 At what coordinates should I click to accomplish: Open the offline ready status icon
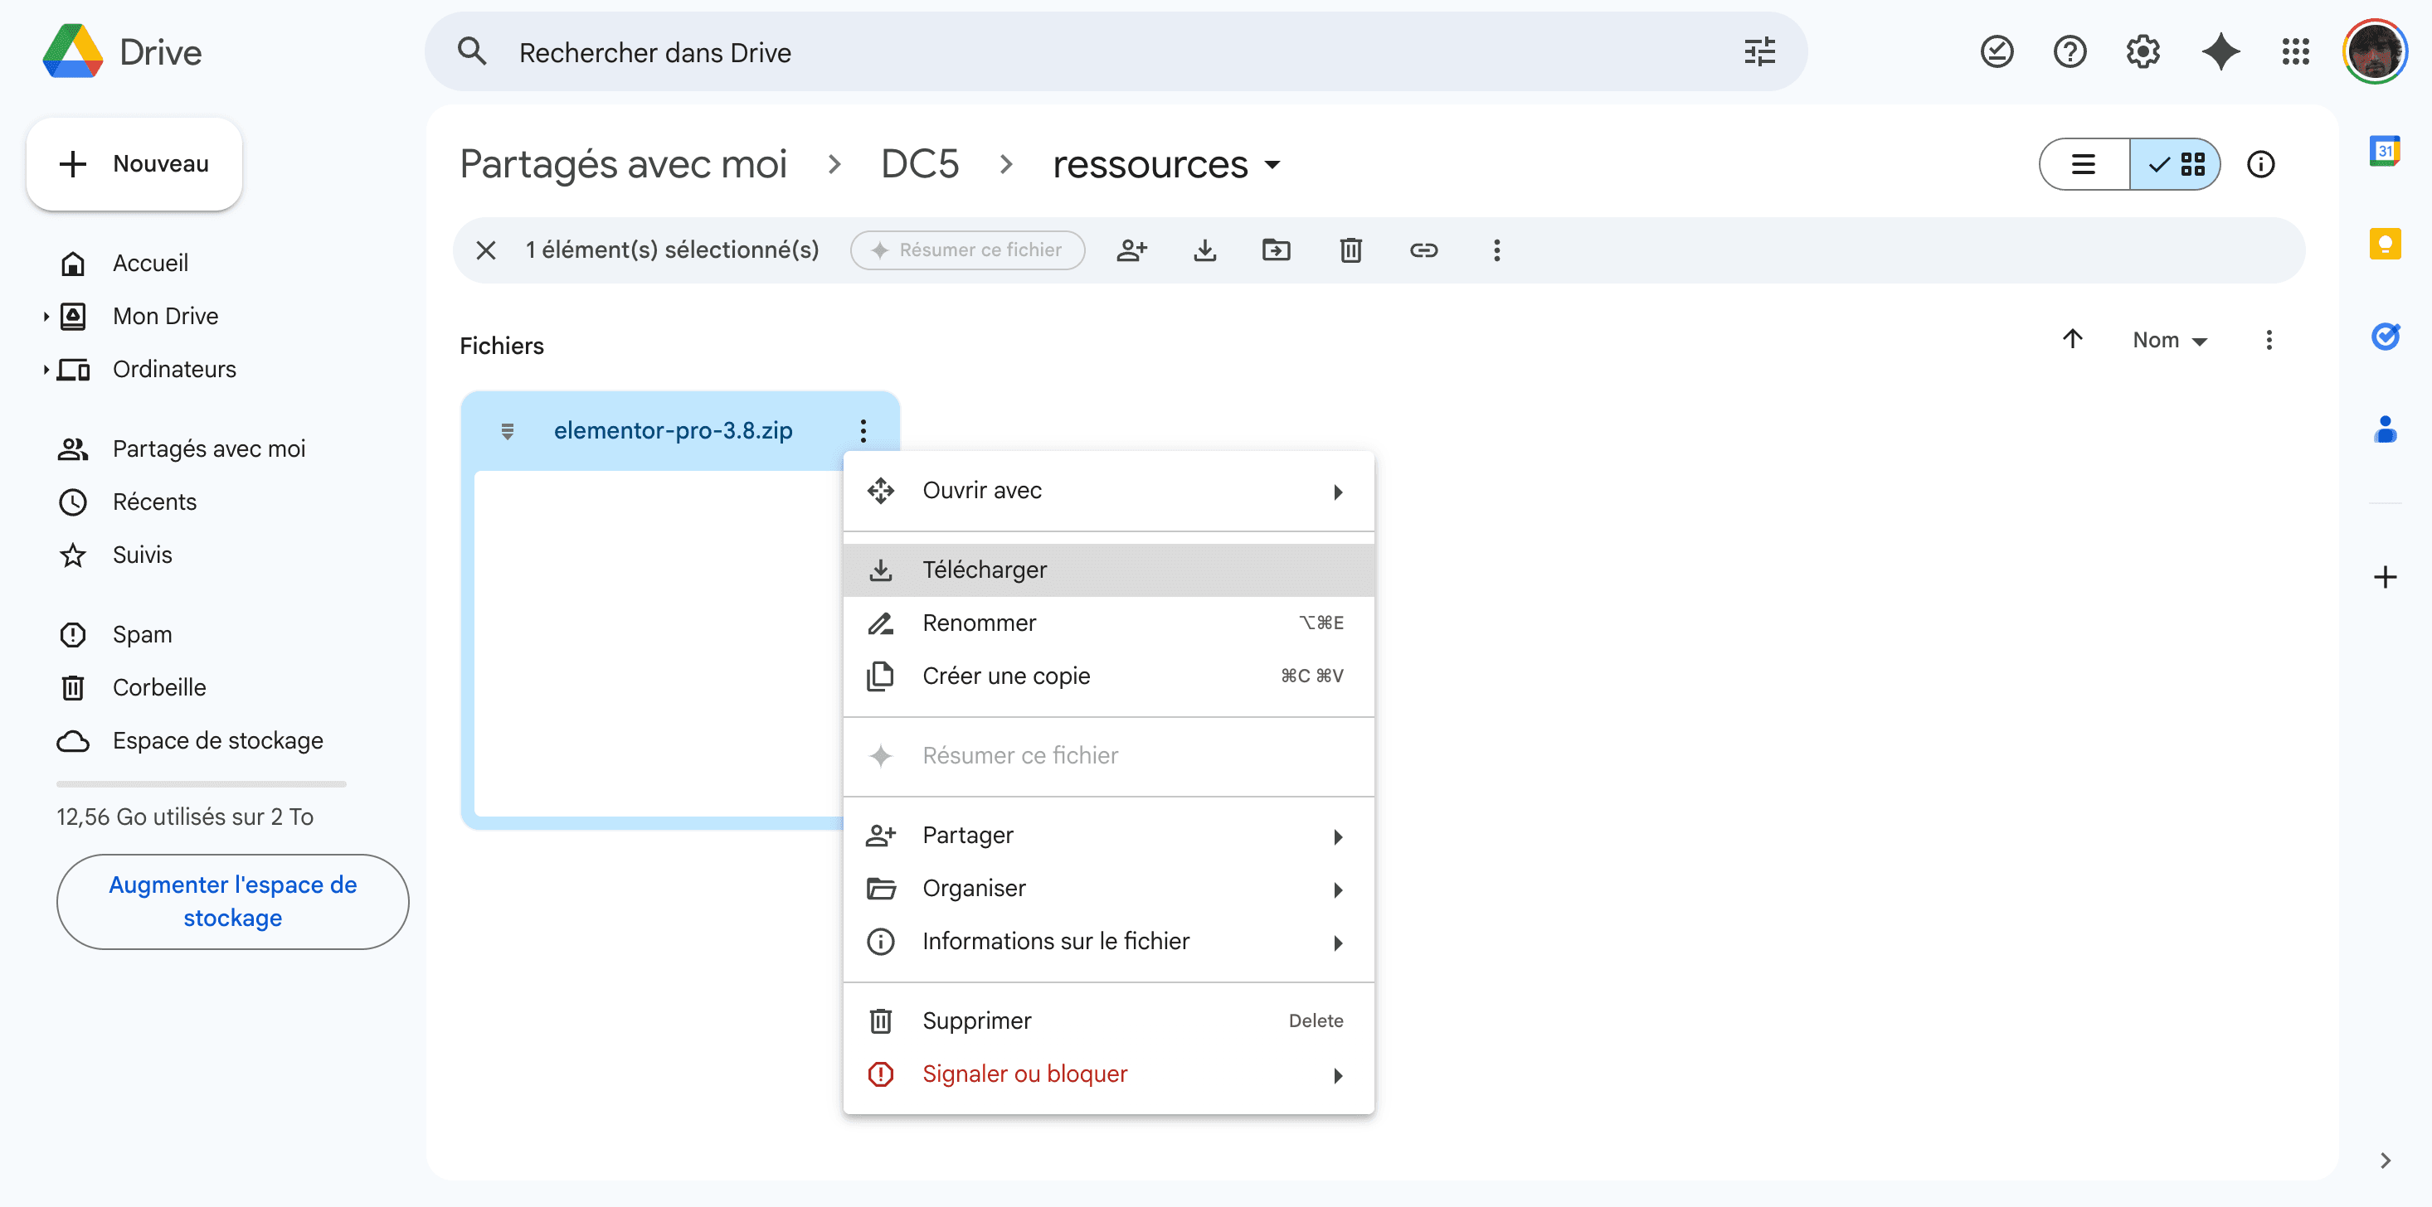1997,52
